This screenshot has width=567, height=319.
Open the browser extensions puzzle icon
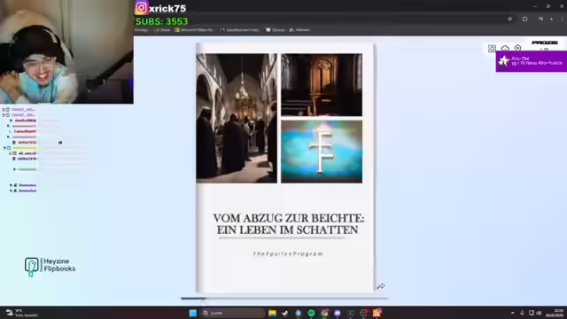point(525,19)
